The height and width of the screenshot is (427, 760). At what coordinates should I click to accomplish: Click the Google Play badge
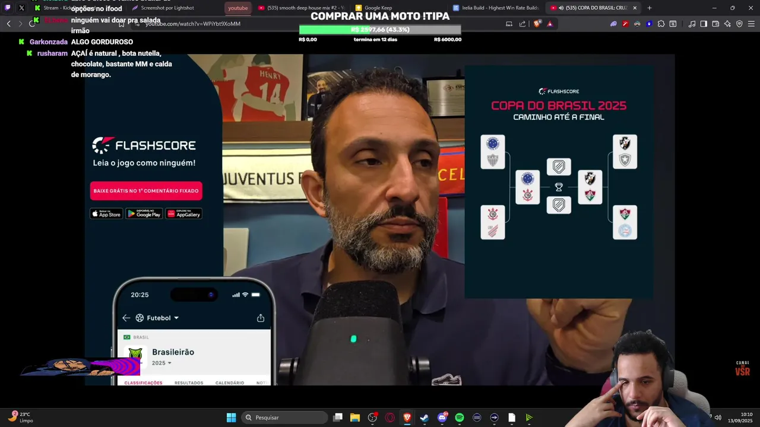(x=144, y=213)
